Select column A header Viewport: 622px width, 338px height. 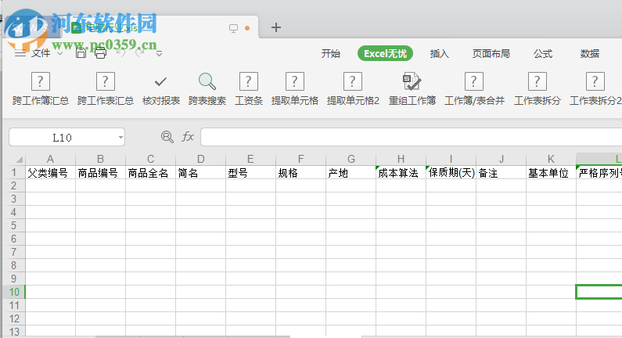pyautogui.click(x=50, y=159)
